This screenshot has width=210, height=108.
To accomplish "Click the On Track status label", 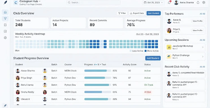I will click(149, 85).
